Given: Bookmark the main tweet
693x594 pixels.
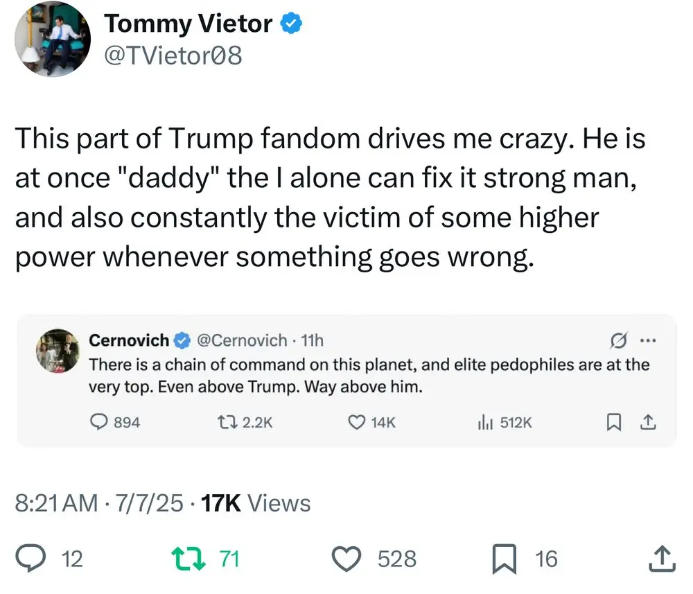Looking at the screenshot, I should point(504,558).
